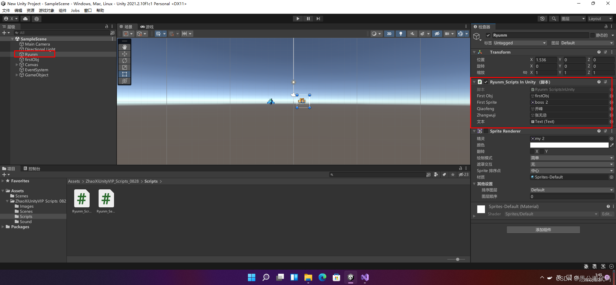The image size is (616, 285).
Task: Open the Layout dropdown in top toolbar
Action: (x=600, y=19)
